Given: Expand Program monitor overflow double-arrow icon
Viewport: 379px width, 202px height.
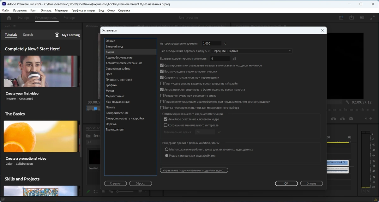Looking at the screenshot, I should [366, 118].
